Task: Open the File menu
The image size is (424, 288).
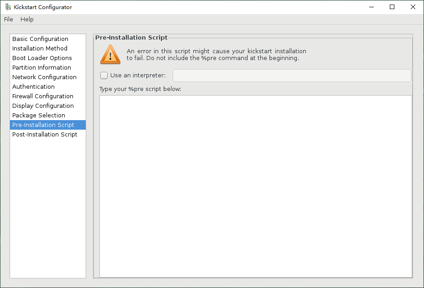Action: (x=8, y=20)
